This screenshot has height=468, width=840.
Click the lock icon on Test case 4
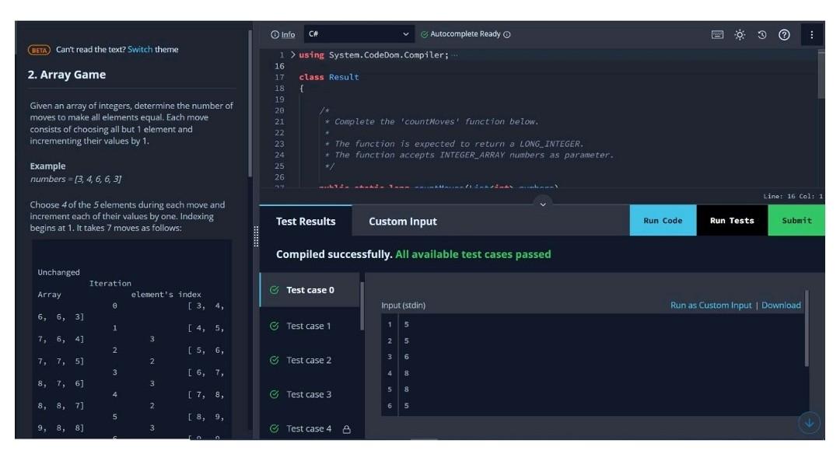click(x=347, y=429)
